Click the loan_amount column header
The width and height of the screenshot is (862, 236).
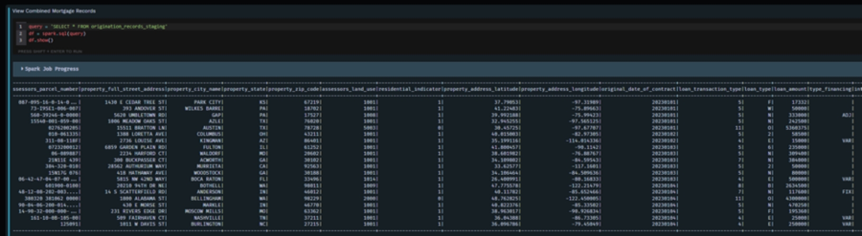pos(790,89)
